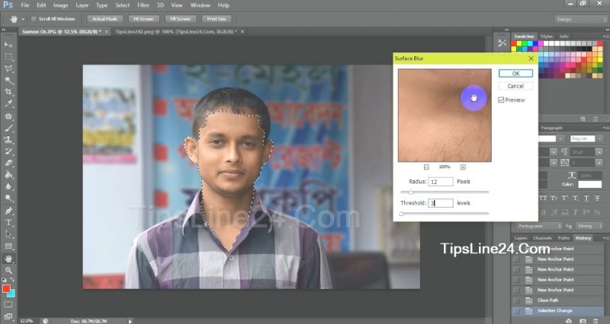The height and width of the screenshot is (324, 610).
Task: Open the Image menu
Action: click(x=60, y=5)
